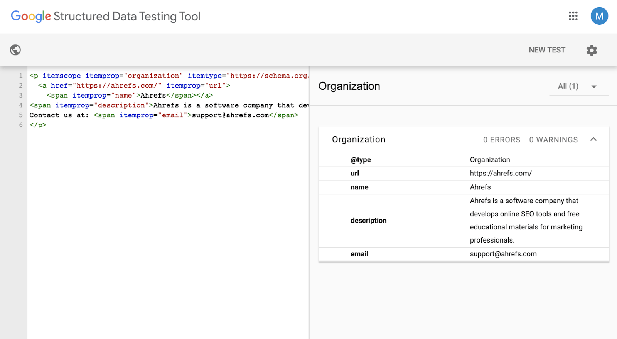Open the All (1) filter dropdown
Image resolution: width=617 pixels, height=339 pixels.
pos(579,86)
